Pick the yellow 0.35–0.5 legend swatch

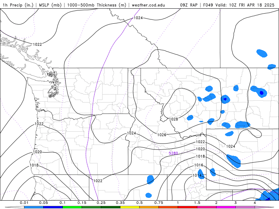click(130, 207)
